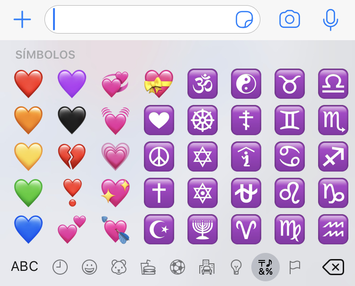Insert the menorah emoji
Screen dimensions: 355x286
203,229
